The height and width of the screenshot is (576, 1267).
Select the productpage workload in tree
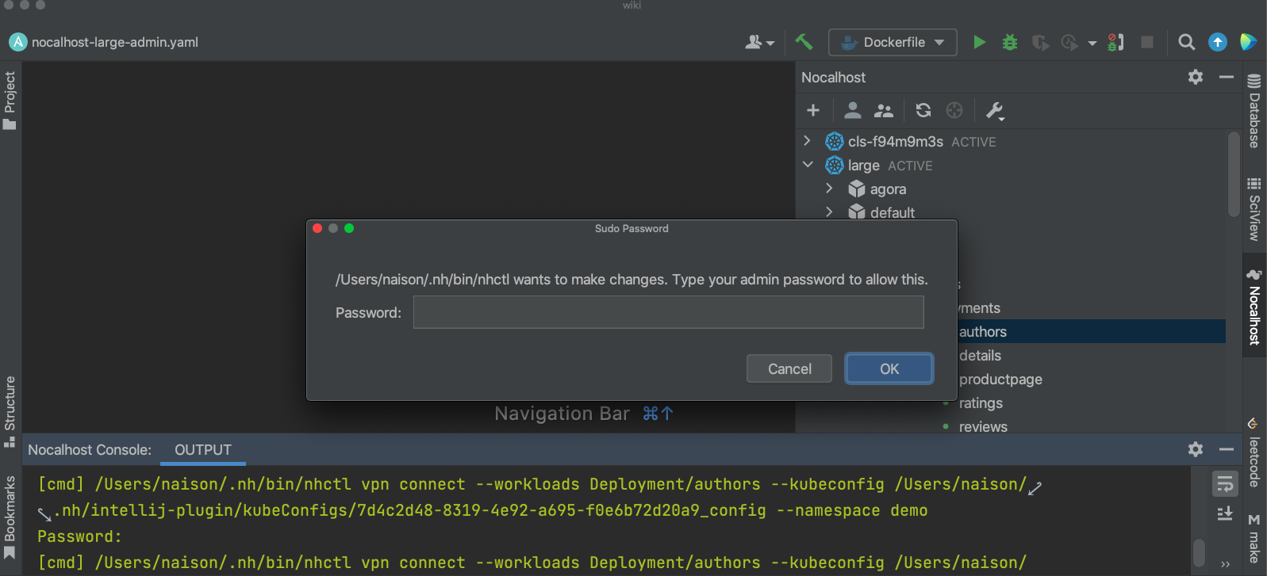click(x=1000, y=379)
